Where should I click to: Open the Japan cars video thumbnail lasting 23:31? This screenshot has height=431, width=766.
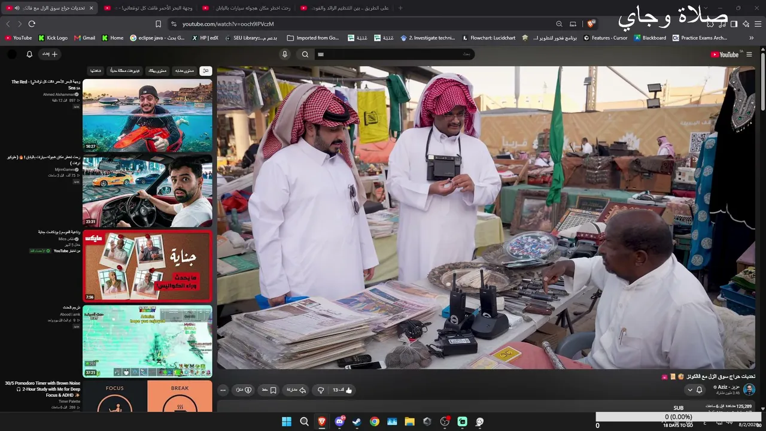(x=147, y=191)
